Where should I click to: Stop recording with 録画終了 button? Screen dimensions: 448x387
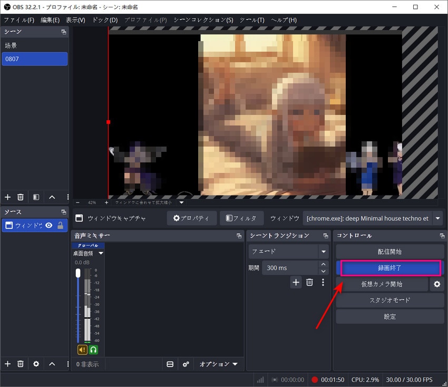(389, 268)
